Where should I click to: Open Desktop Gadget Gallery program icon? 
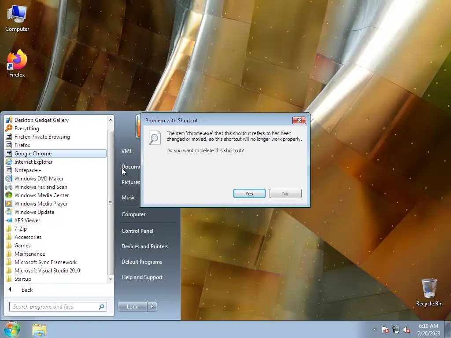tap(9, 120)
